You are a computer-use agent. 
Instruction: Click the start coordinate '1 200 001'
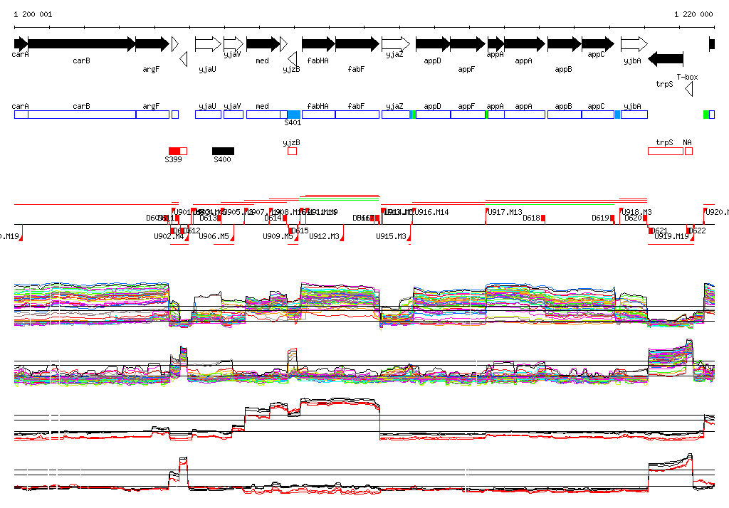(33, 14)
